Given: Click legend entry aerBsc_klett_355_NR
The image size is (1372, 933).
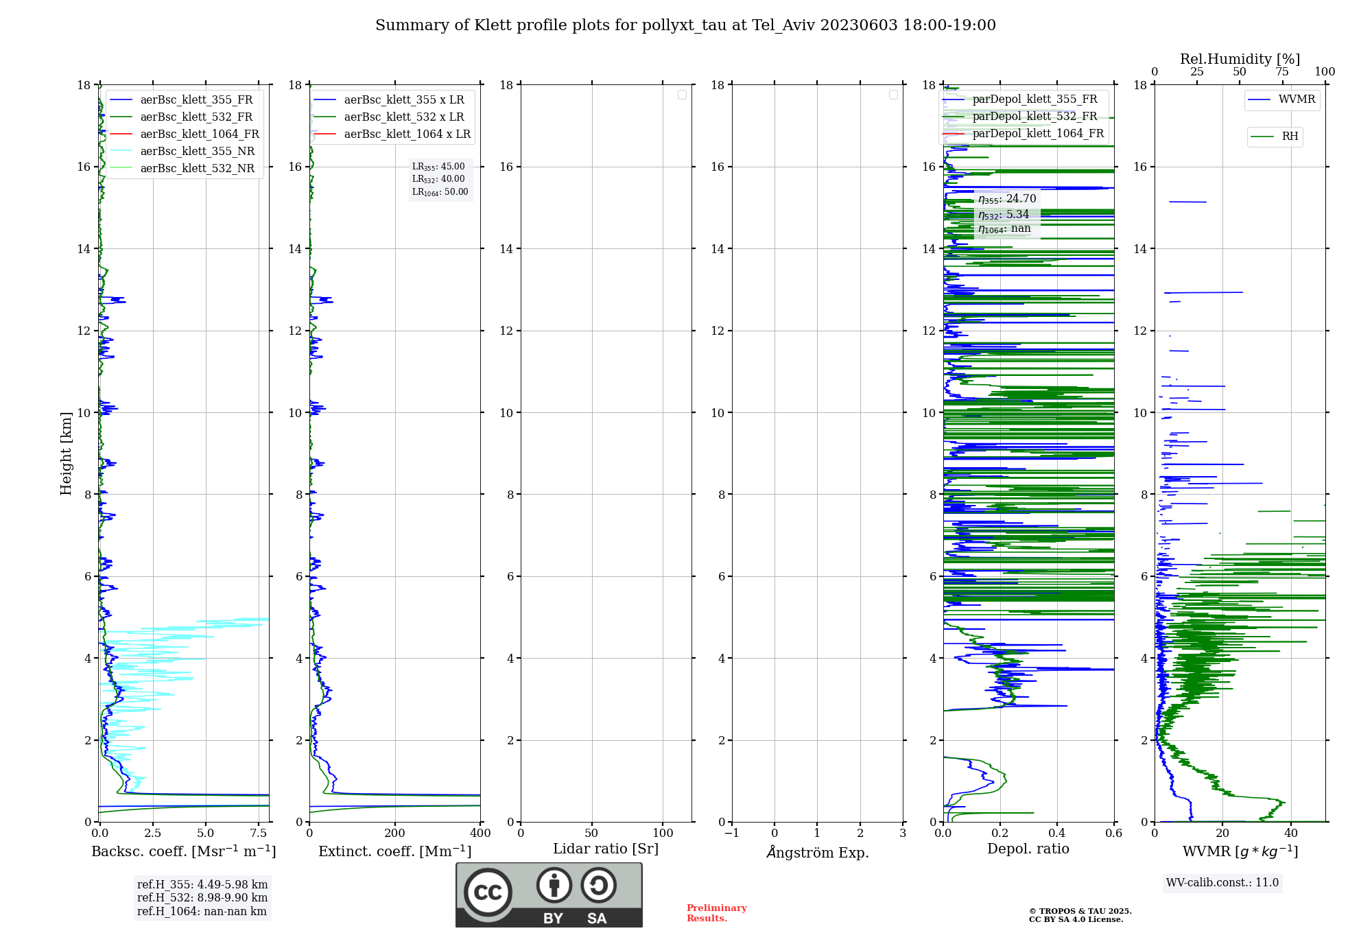Looking at the screenshot, I should coord(182,152).
